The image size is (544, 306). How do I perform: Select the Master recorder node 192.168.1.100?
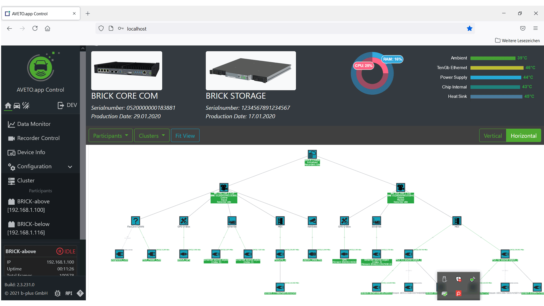401,187
